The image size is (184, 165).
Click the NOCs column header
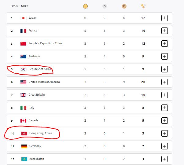pyautogui.click(x=24, y=6)
